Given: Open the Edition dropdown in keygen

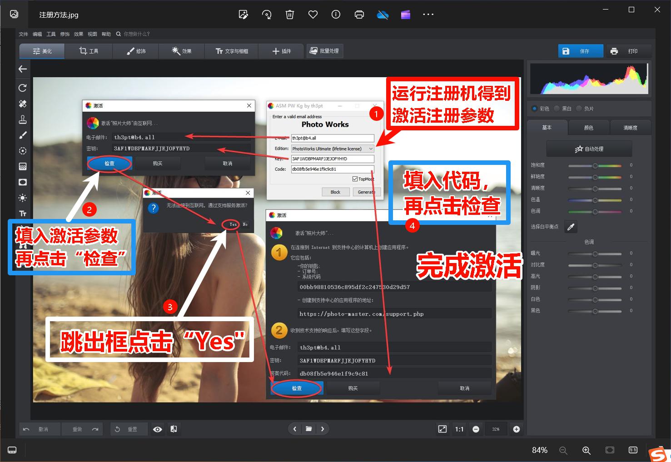Looking at the screenshot, I should click(x=333, y=149).
